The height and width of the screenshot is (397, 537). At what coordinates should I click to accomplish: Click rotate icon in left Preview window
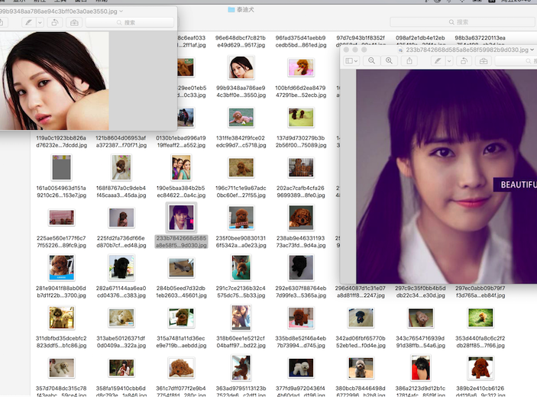coord(54,23)
